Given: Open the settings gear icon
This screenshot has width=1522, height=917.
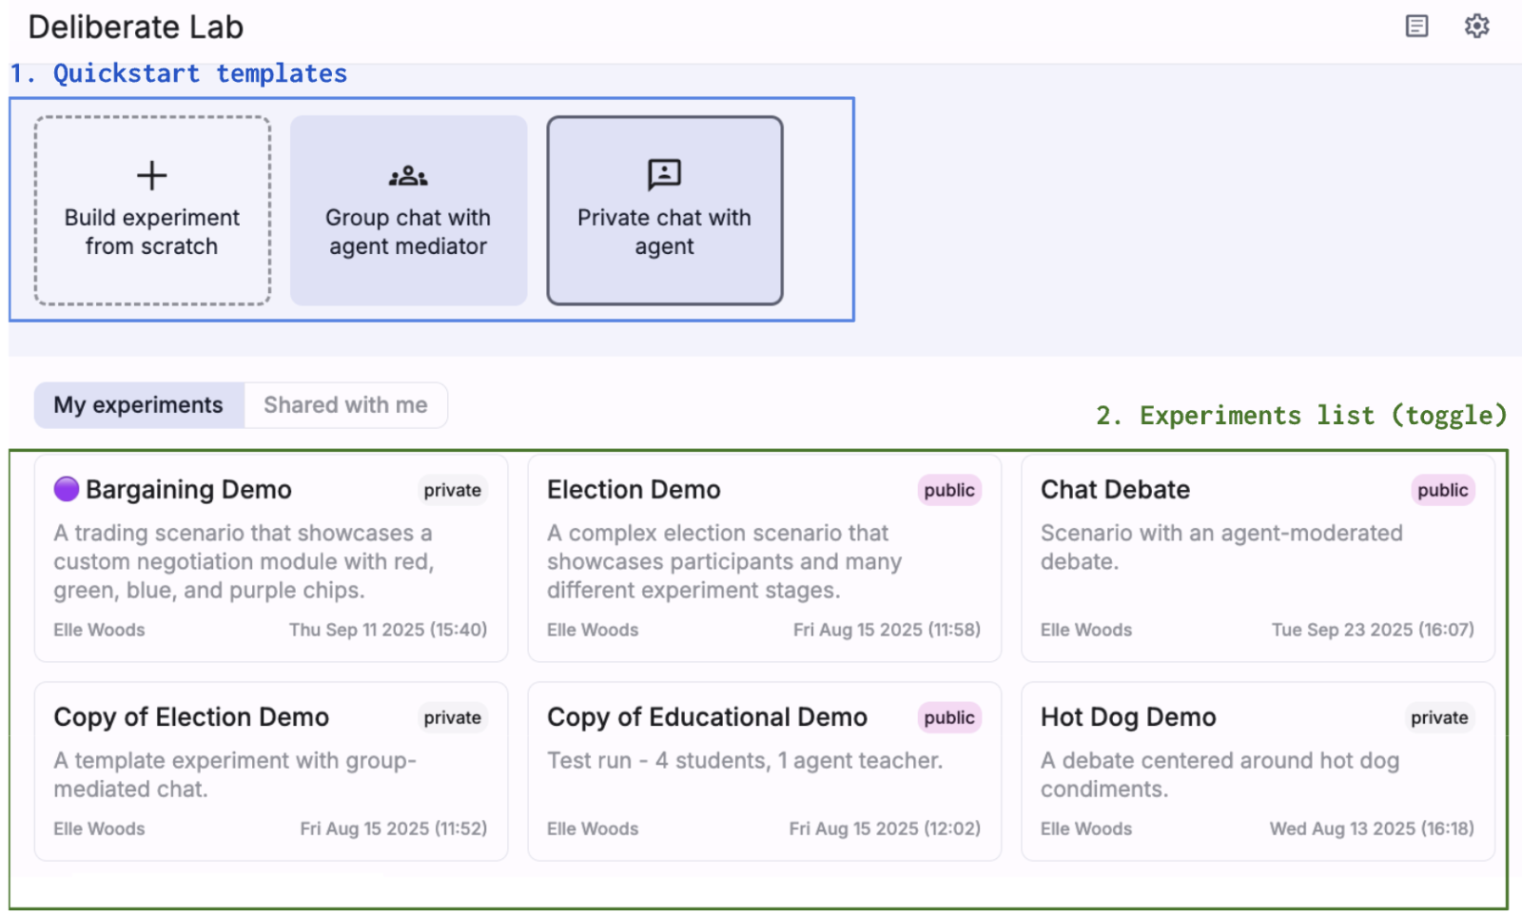Looking at the screenshot, I should tap(1476, 26).
